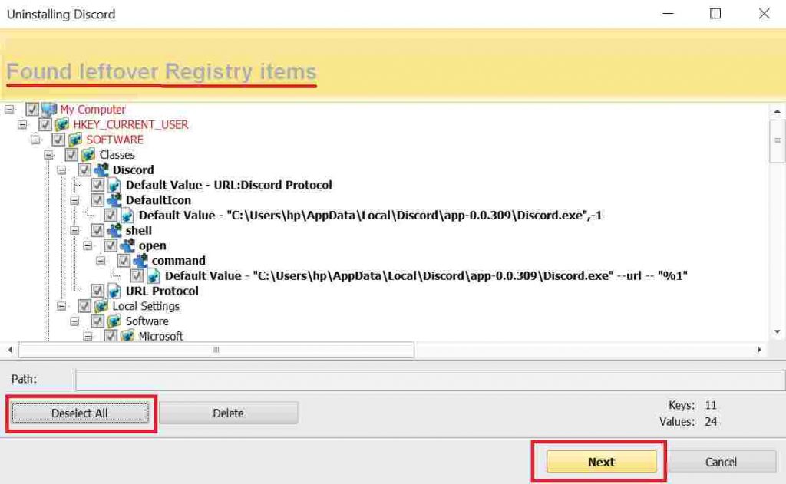The image size is (786, 484).
Task: Click the vertical scrollbar thumb
Action: (777, 141)
